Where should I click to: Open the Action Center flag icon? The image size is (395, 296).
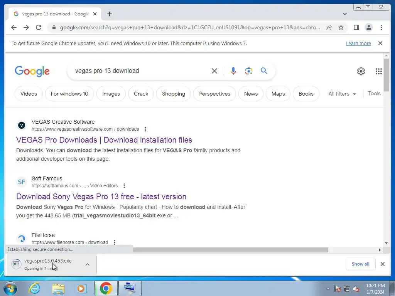point(338,289)
